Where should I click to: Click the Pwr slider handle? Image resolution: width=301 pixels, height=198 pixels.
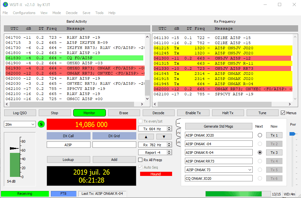pyautogui.click(x=292, y=134)
